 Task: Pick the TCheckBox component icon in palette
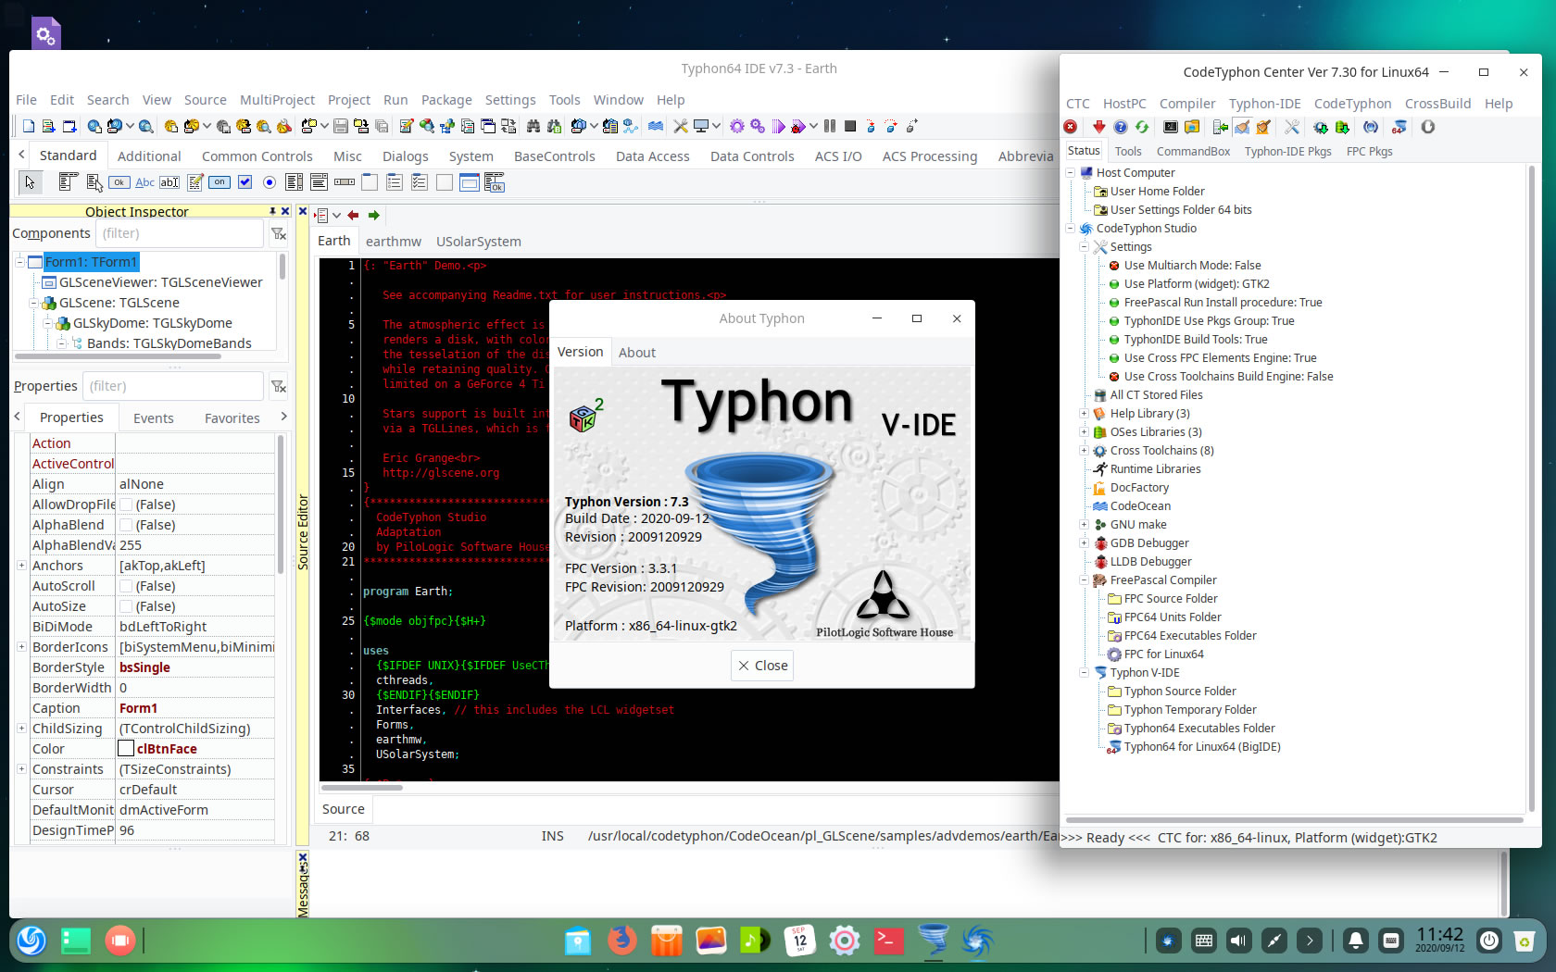[245, 182]
